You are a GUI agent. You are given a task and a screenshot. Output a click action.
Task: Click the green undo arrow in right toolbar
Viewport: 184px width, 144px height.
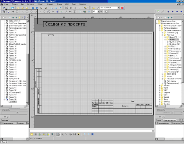158,11
